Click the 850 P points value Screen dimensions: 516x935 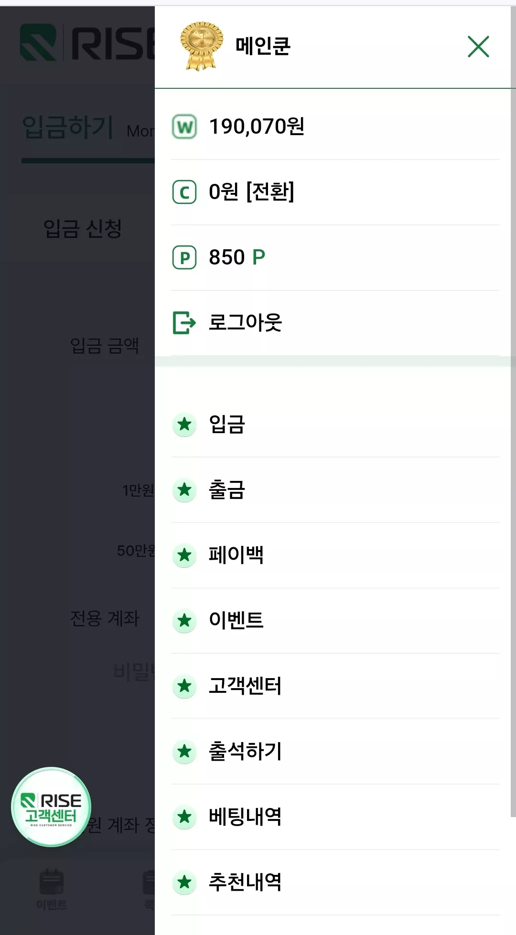click(237, 257)
